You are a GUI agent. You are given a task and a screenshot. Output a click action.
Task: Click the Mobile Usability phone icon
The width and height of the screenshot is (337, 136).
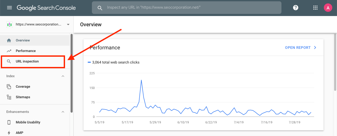click(x=9, y=122)
